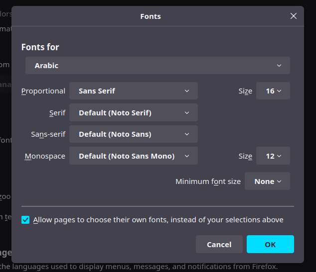Click the Fonts for heading

tap(40, 47)
